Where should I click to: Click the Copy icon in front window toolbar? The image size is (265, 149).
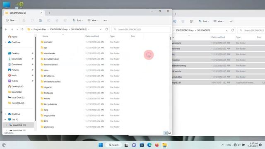(32, 20)
